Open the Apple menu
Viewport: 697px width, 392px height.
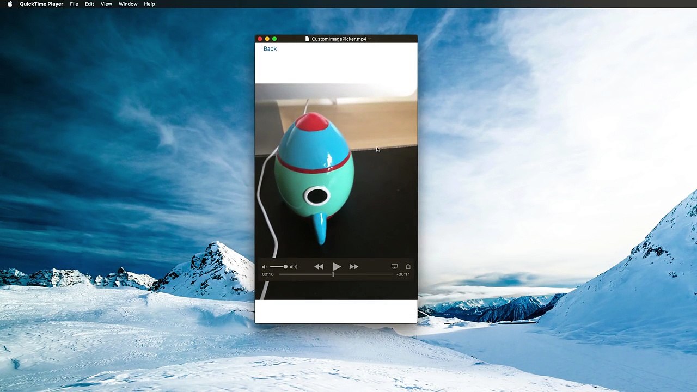tap(10, 4)
